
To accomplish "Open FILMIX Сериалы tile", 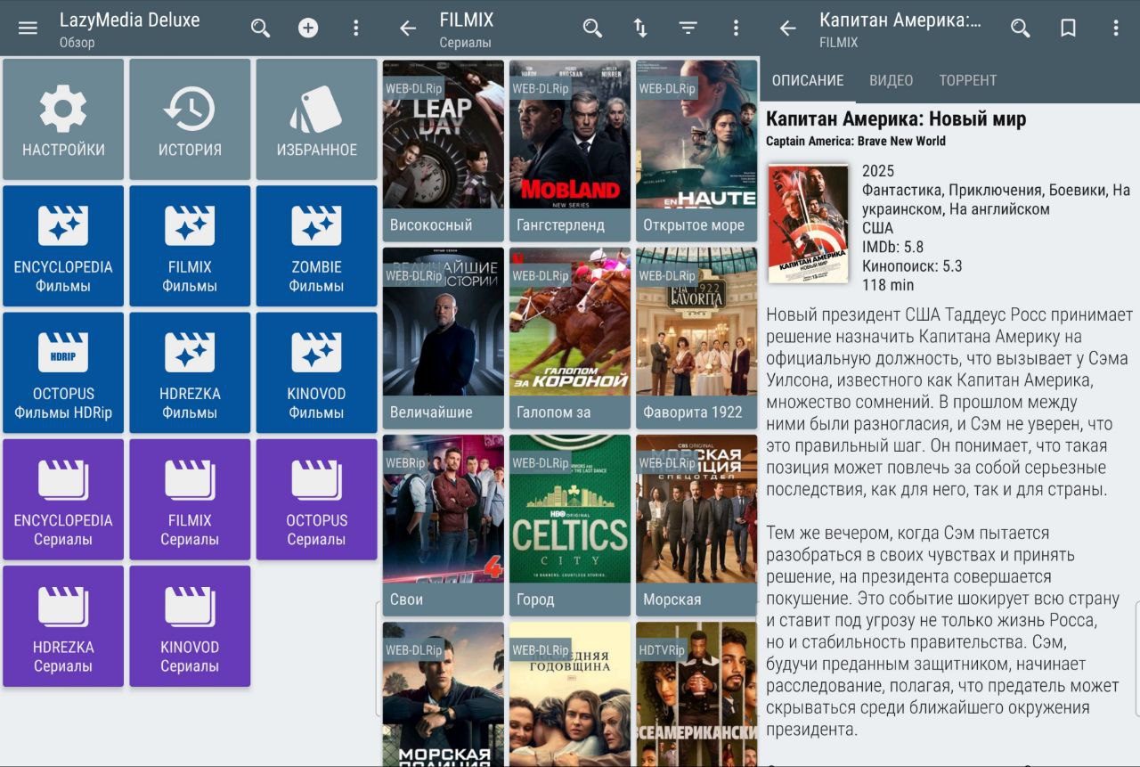I will point(190,500).
